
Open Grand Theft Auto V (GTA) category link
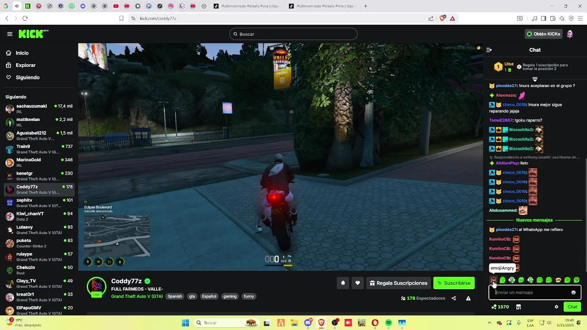click(137, 296)
